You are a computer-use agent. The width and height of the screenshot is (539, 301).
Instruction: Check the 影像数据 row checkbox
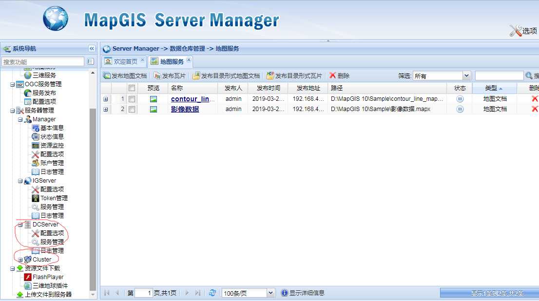(x=132, y=109)
